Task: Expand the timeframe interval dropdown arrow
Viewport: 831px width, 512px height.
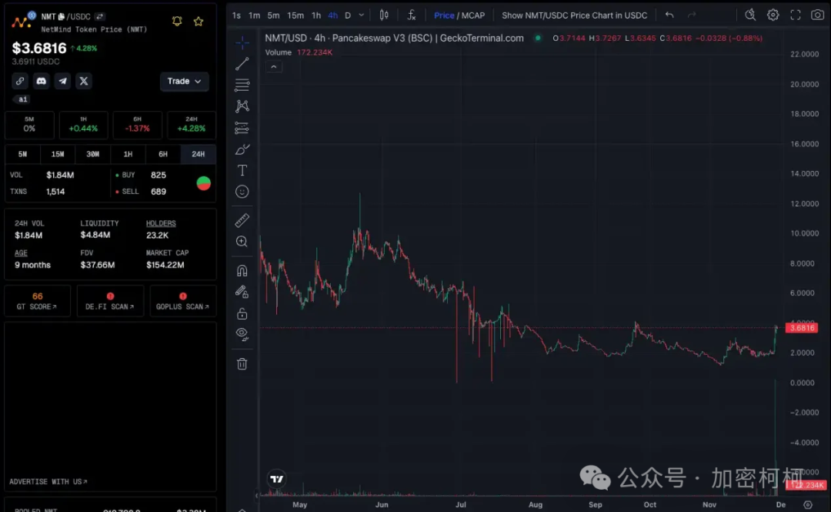Action: point(362,15)
